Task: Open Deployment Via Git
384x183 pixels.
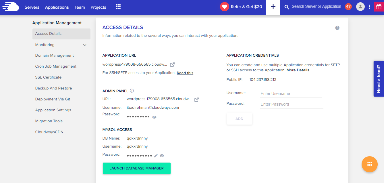Action: 53,99
